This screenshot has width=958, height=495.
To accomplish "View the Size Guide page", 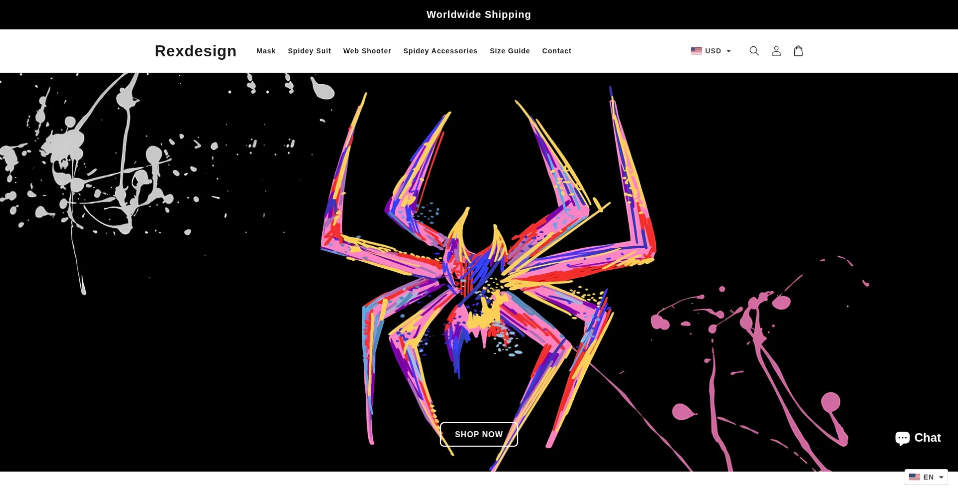I will 509,51.
